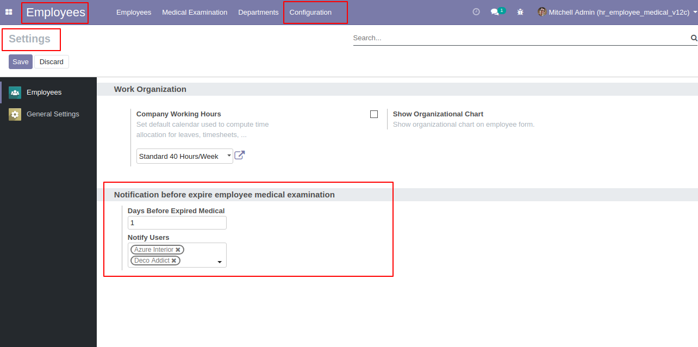
Task: Click the Work Organization section heading
Action: click(x=150, y=89)
